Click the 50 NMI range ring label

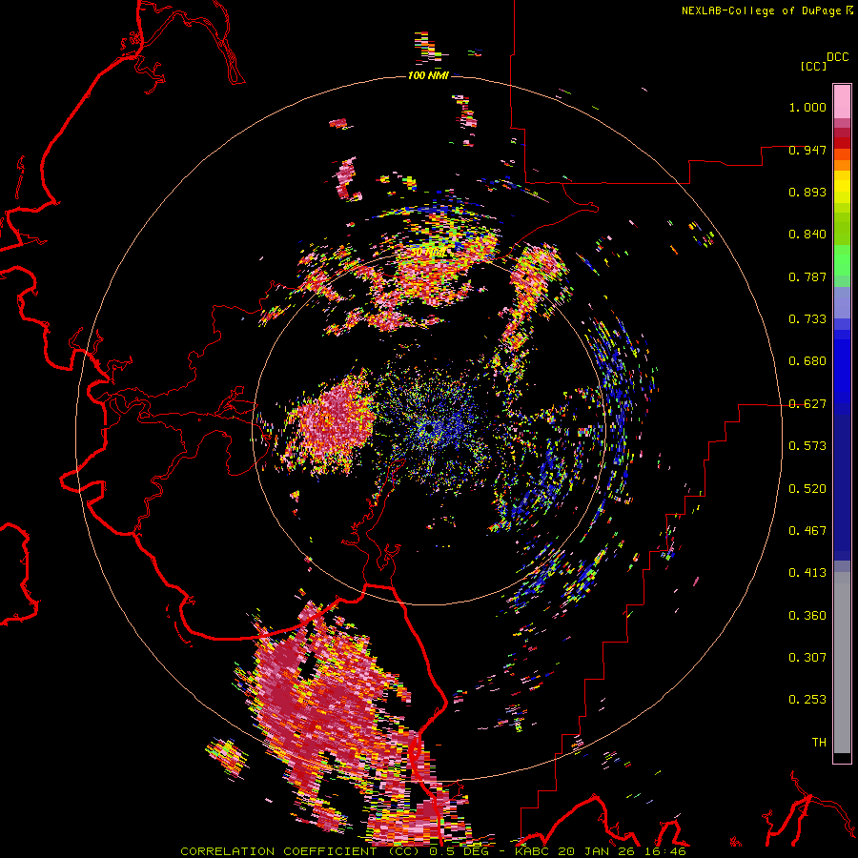428,253
